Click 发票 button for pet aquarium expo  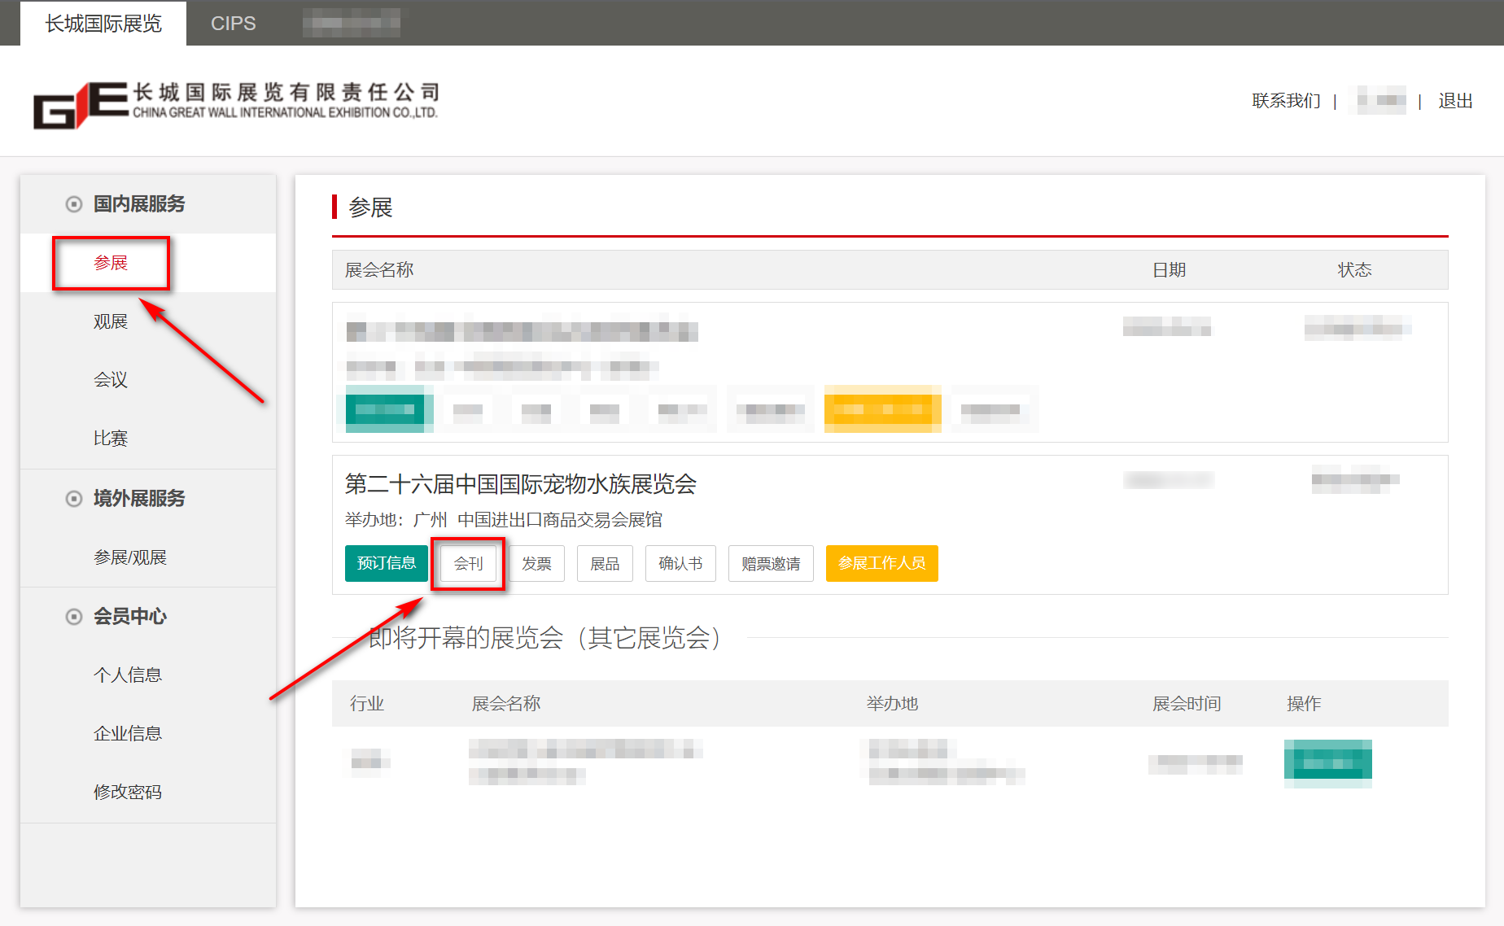click(536, 563)
